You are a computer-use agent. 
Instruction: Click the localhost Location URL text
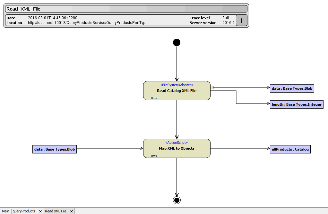click(87, 23)
